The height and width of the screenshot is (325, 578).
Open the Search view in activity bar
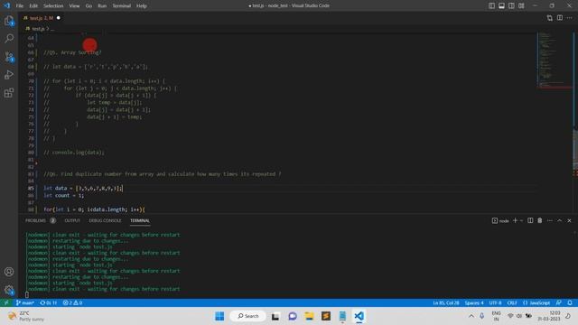point(9,38)
